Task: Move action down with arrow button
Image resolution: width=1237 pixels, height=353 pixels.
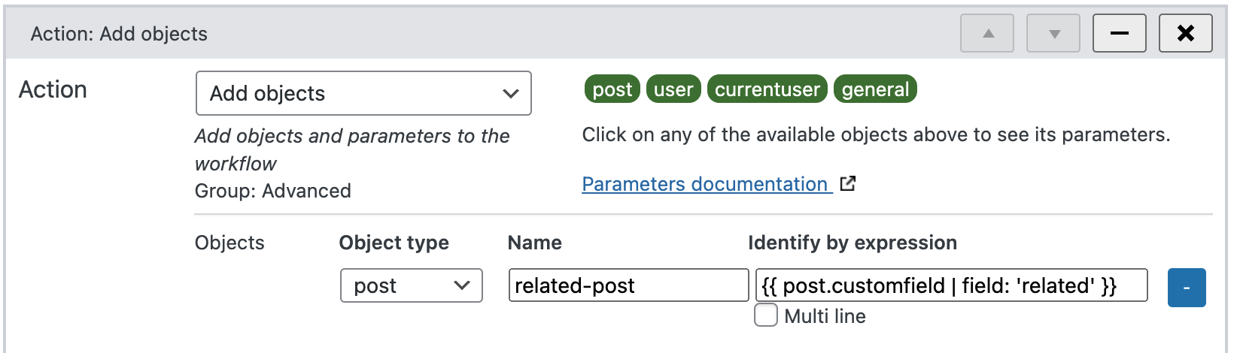Action: 1053,34
